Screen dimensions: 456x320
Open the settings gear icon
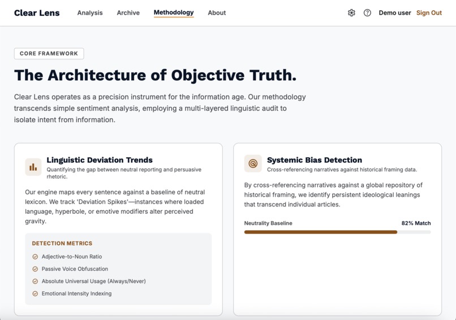(x=351, y=13)
